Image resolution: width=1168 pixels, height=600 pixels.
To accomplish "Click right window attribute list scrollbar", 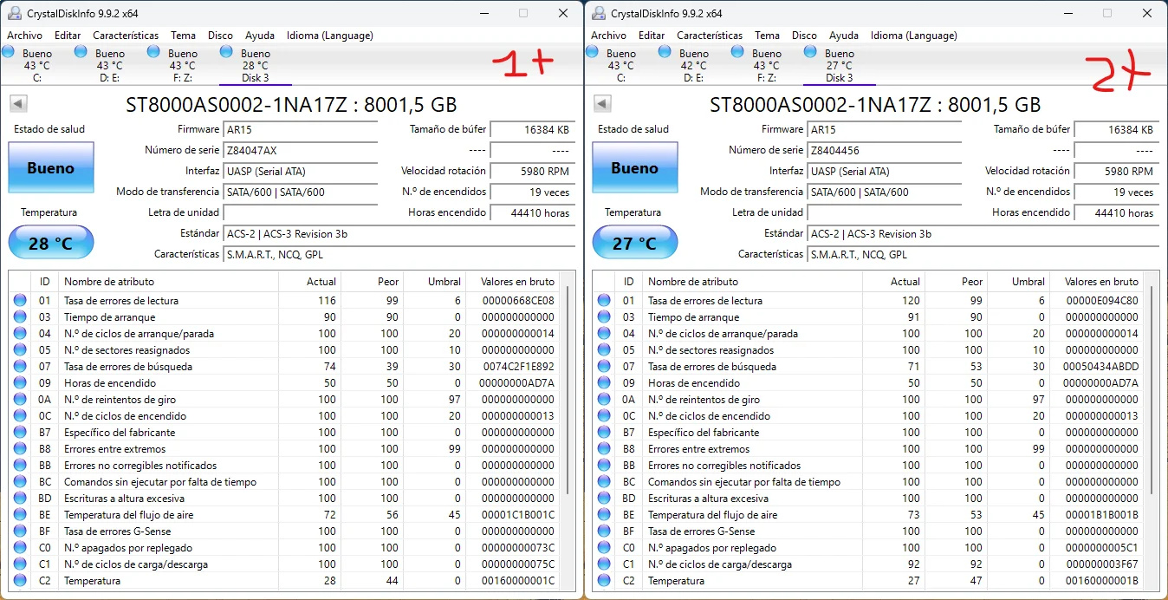I will point(1153,390).
